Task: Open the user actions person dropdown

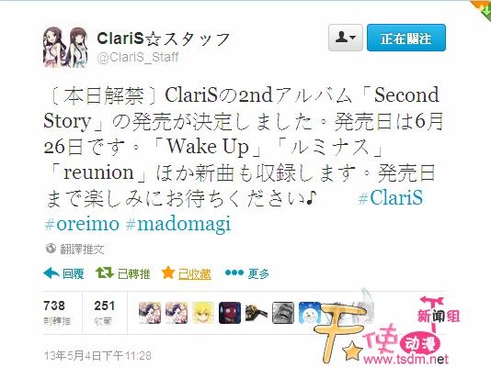Action: 346,38
